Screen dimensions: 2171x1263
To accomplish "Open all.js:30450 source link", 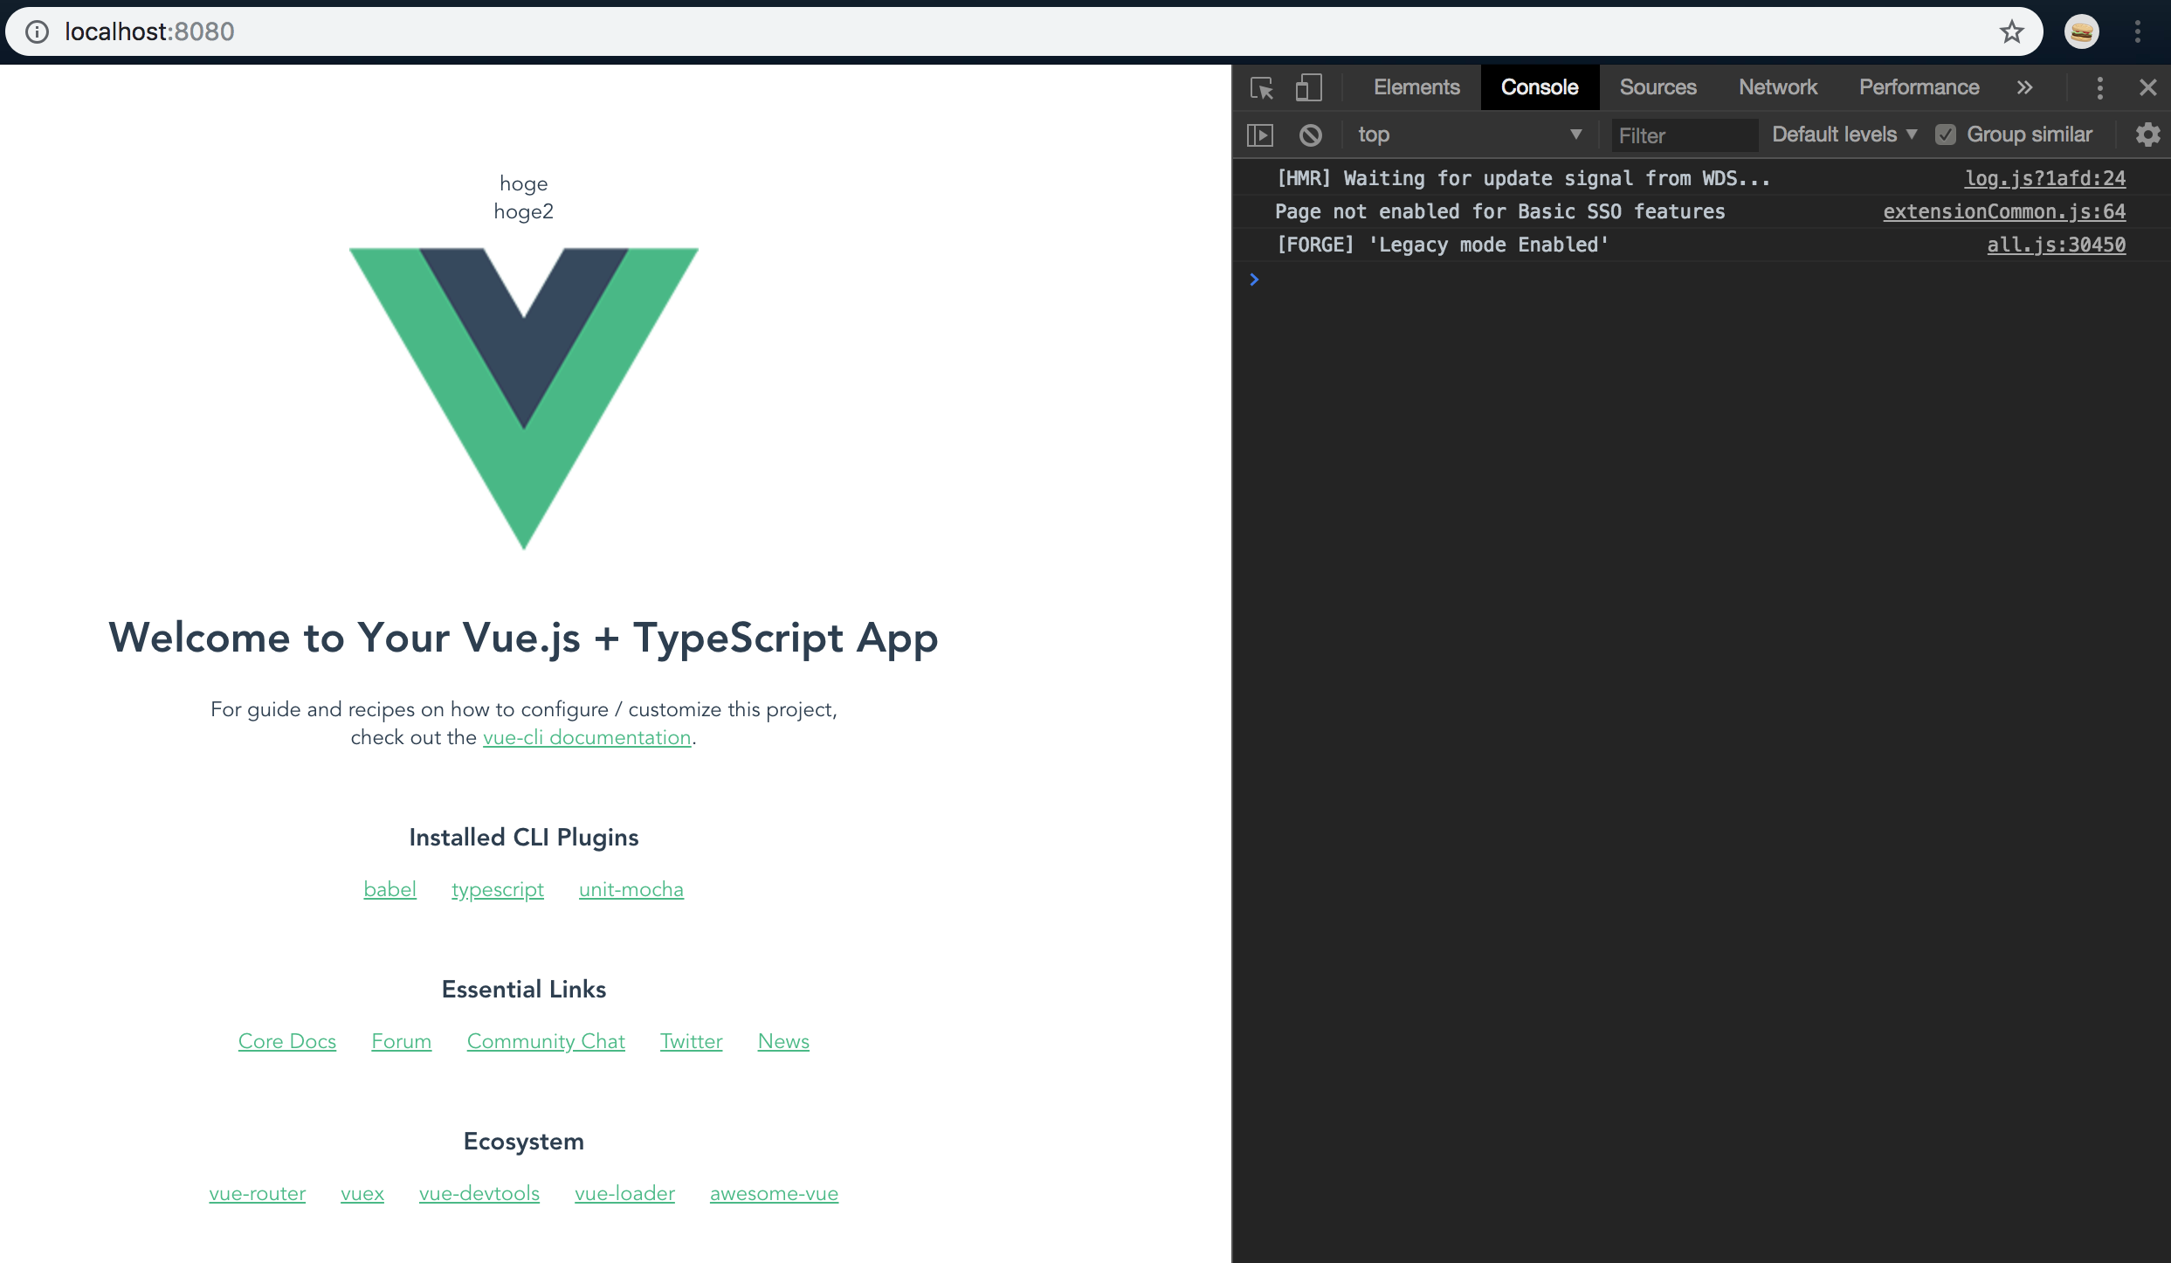I will [x=2056, y=245].
